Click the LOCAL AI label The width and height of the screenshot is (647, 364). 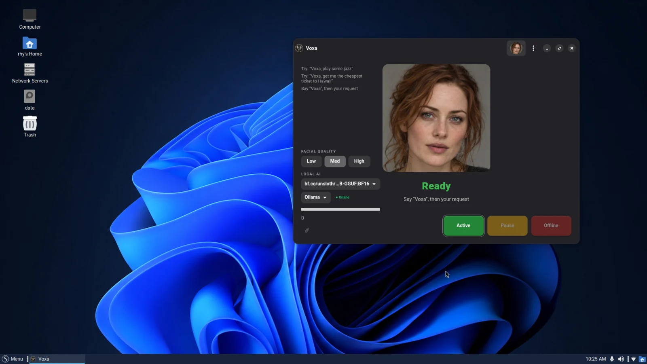click(311, 174)
